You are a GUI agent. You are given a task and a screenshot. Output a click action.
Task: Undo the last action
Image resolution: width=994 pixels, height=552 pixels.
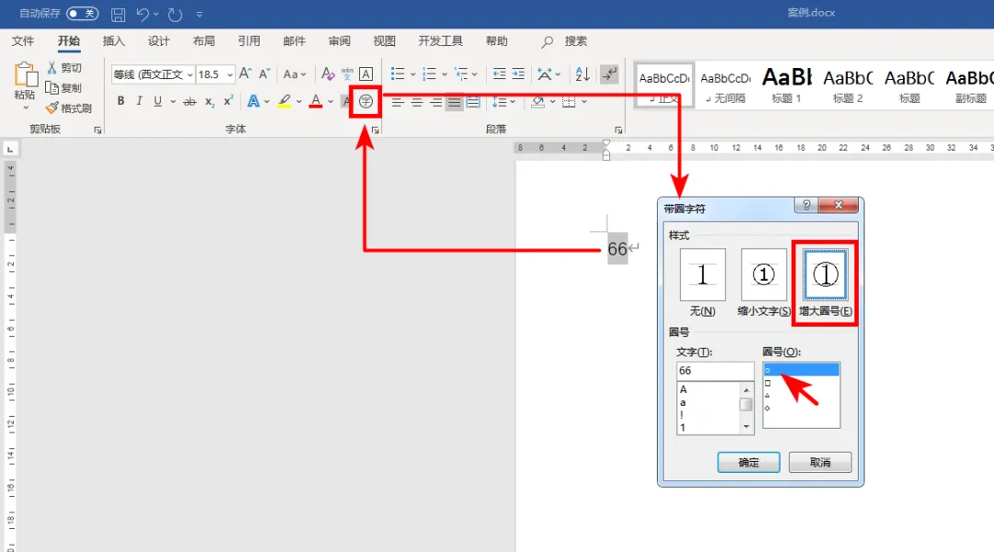point(143,15)
